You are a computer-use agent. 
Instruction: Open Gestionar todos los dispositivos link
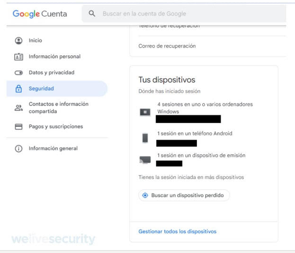(x=177, y=232)
